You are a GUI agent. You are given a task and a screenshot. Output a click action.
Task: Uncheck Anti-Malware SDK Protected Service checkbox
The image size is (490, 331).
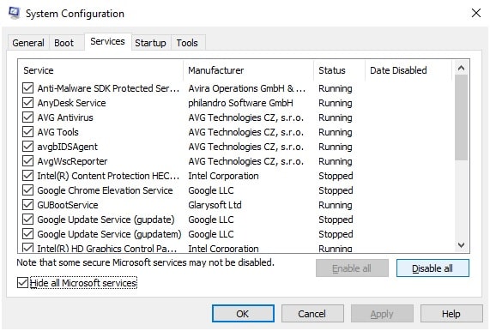tap(27, 88)
